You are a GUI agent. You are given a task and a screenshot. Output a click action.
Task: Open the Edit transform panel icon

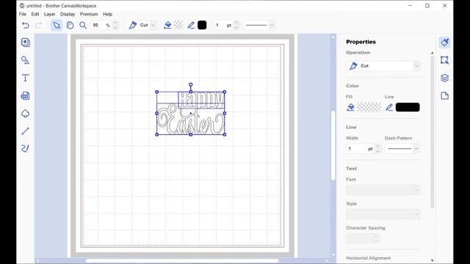(x=445, y=60)
